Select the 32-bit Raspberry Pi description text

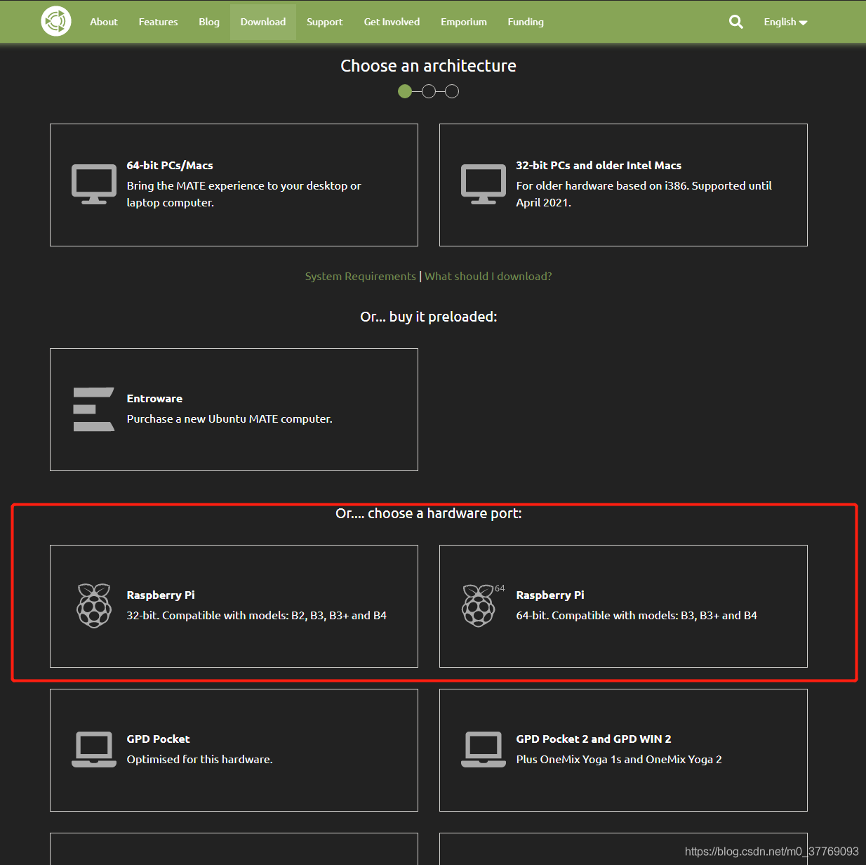pos(257,616)
